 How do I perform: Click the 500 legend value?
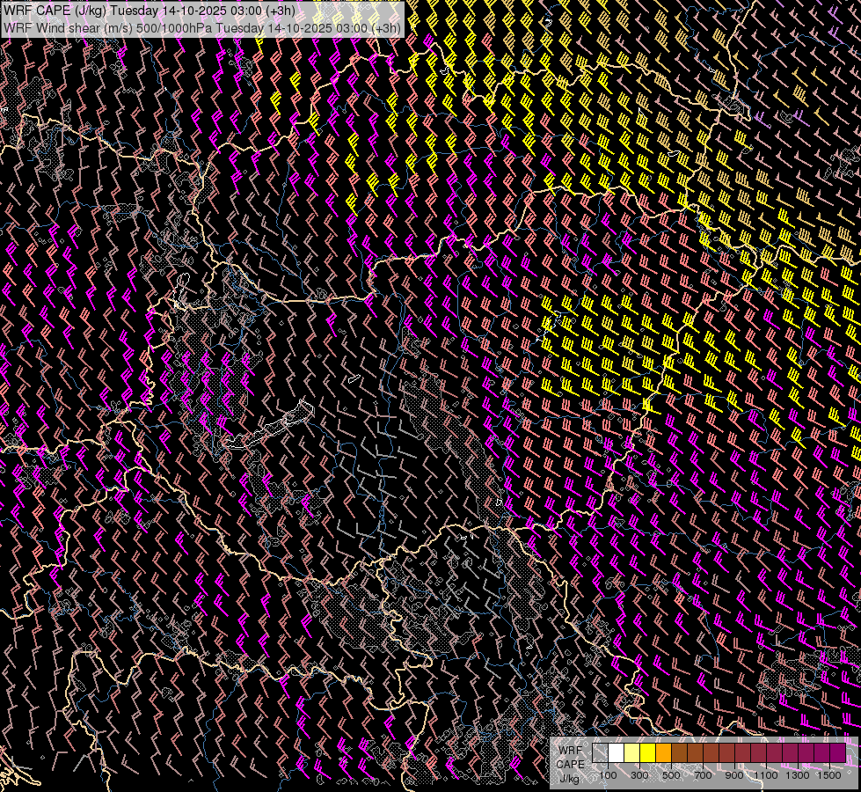tap(671, 775)
